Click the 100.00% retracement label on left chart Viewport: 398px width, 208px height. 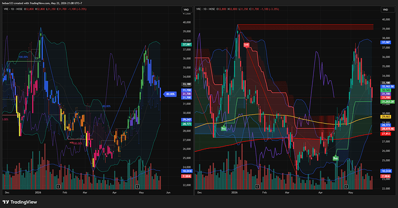tap(23, 57)
